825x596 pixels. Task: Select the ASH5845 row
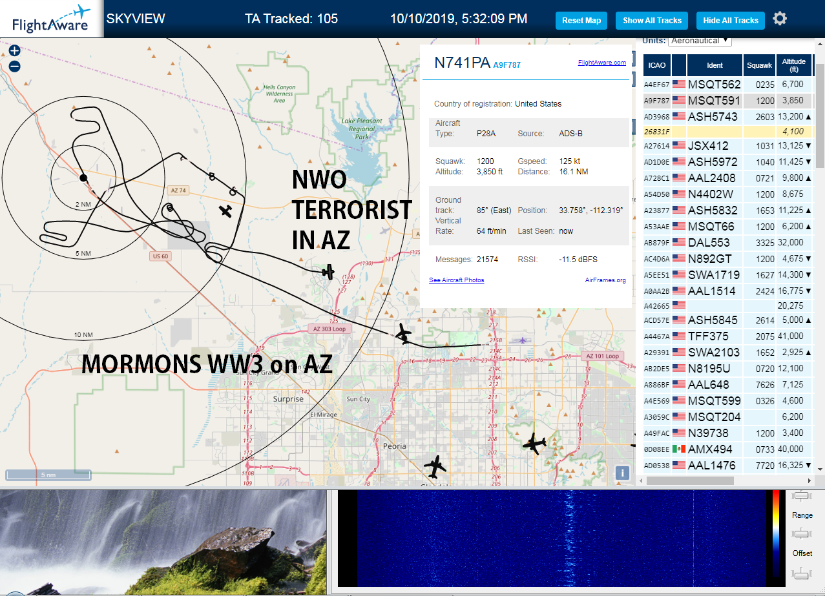click(x=728, y=320)
